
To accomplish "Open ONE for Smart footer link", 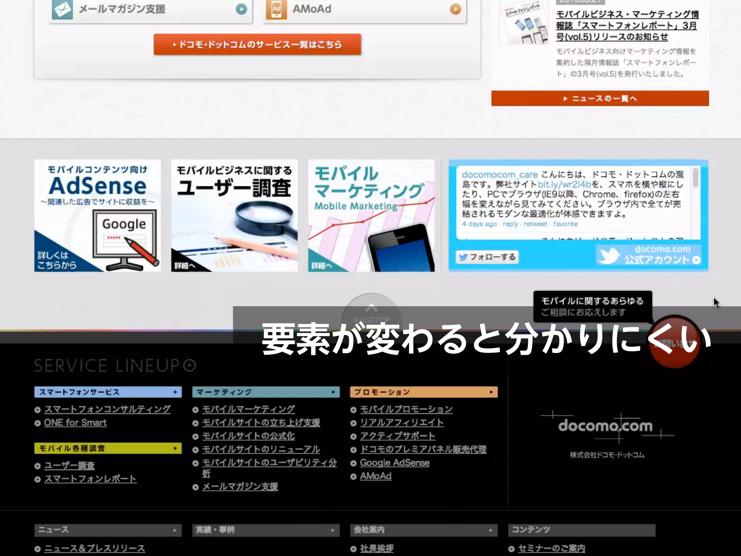I will (75, 422).
